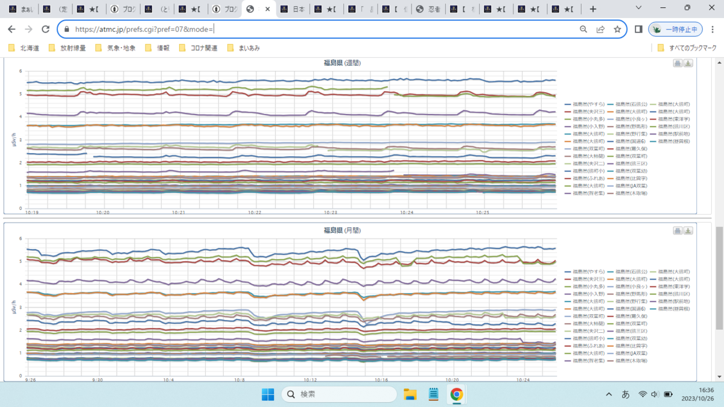Download the weekly 福島県 (週間) chart
The width and height of the screenshot is (724, 407).
point(688,63)
